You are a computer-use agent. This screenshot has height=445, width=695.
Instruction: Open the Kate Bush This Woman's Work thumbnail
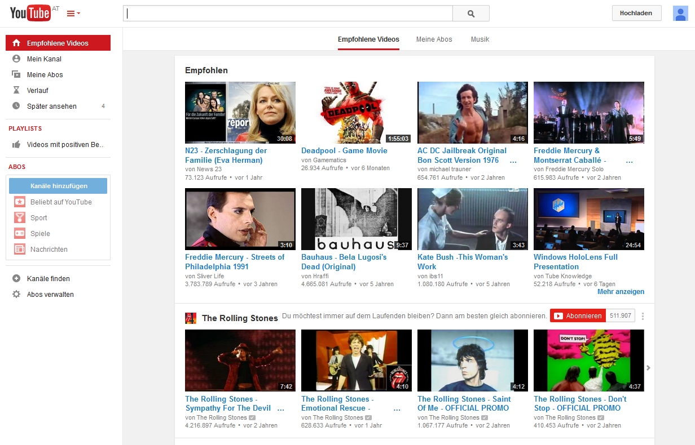(x=473, y=219)
